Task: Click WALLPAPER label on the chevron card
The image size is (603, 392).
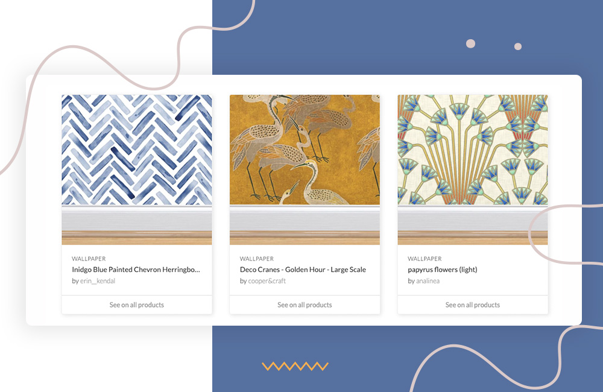Action: [89, 259]
